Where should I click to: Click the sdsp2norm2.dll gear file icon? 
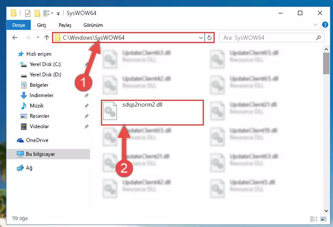(x=110, y=111)
